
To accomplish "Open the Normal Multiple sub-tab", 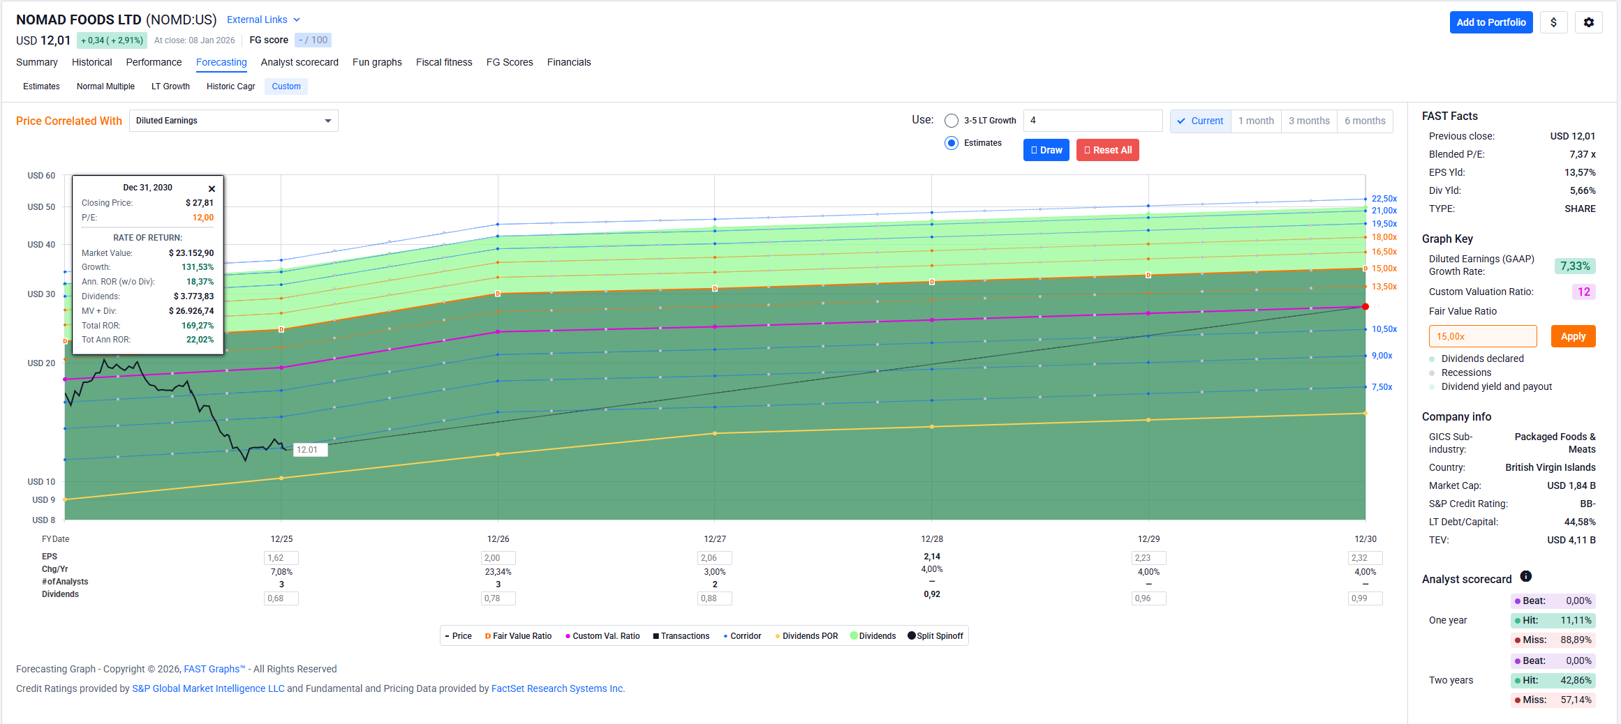I will pos(105,86).
